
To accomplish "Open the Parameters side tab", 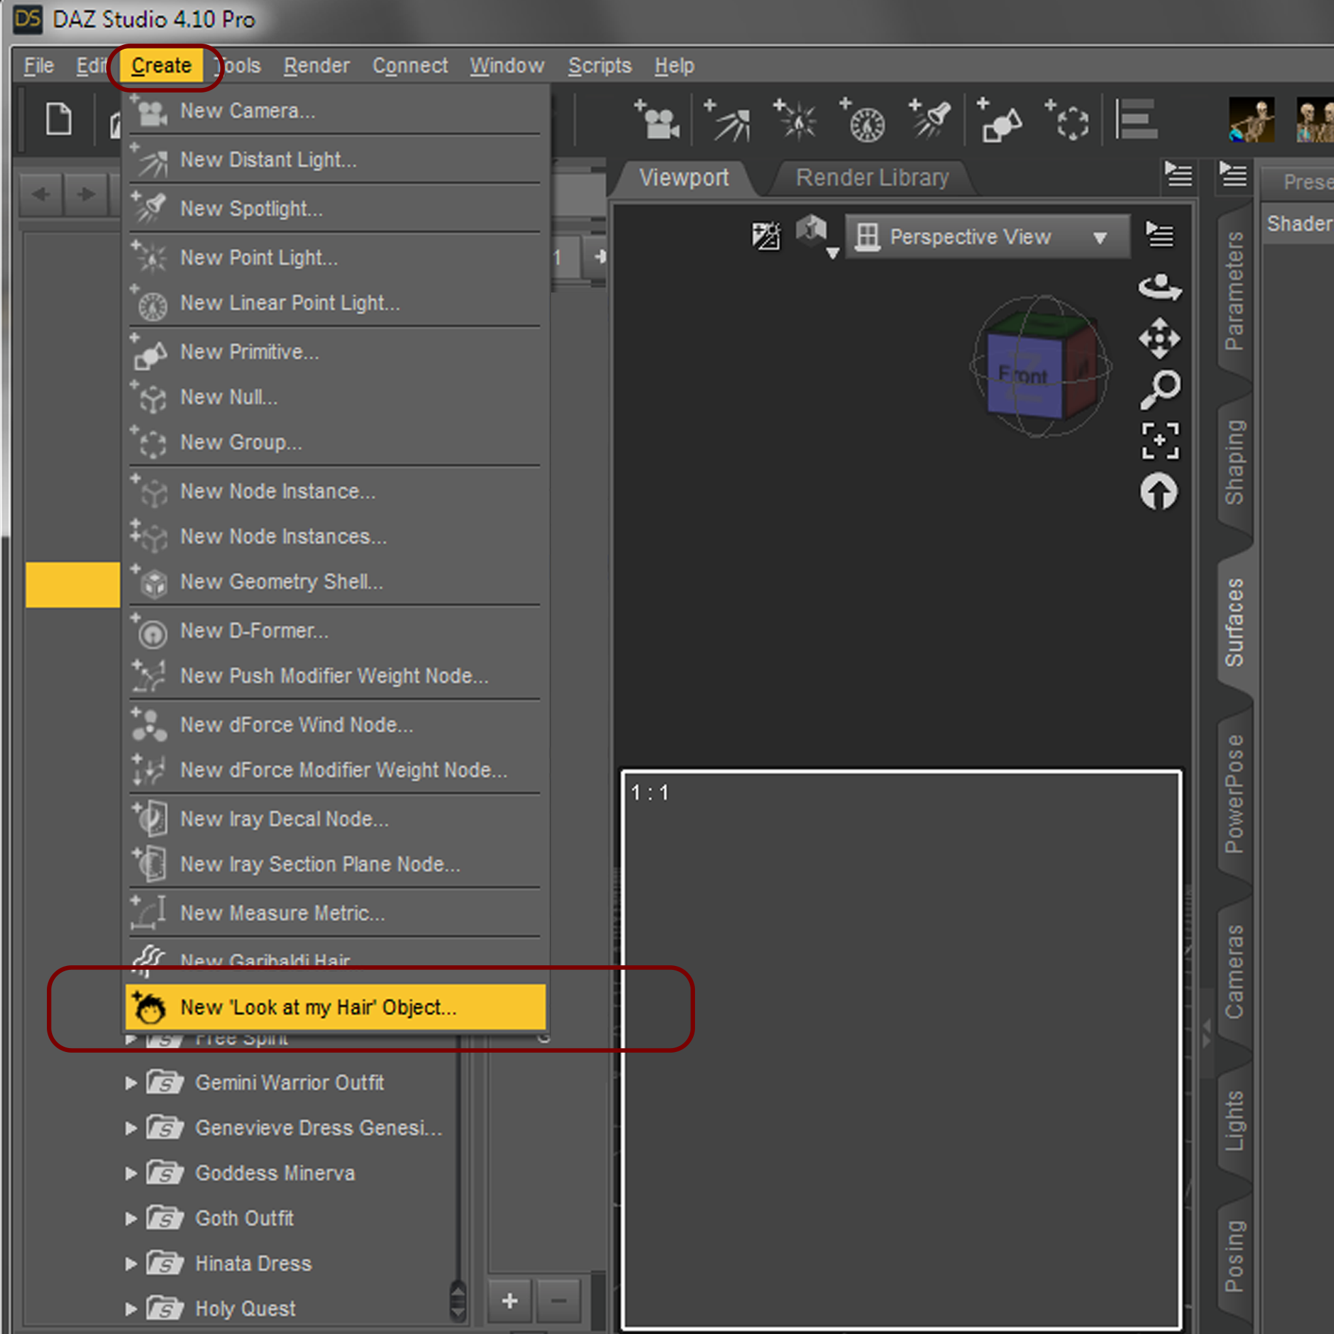I will pyautogui.click(x=1234, y=290).
